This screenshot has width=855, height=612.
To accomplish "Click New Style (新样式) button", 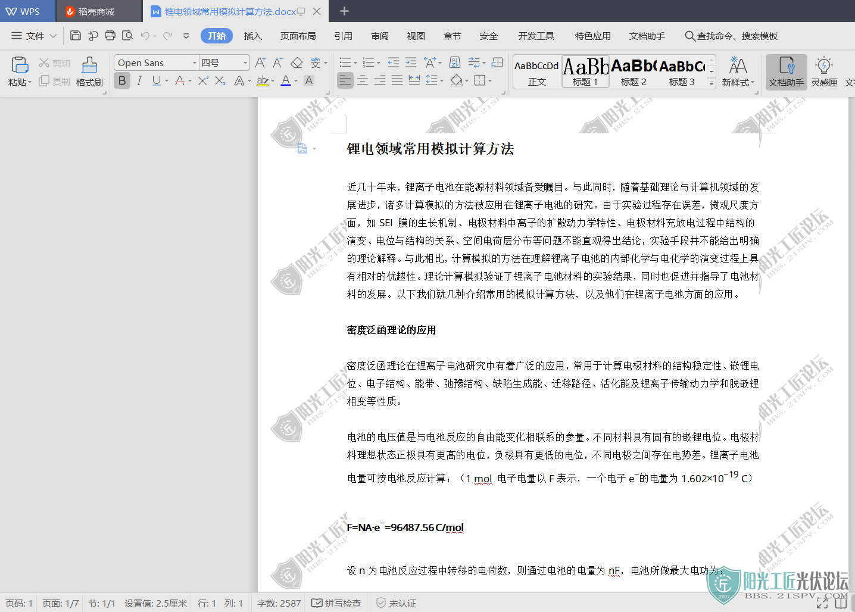I will click(738, 71).
